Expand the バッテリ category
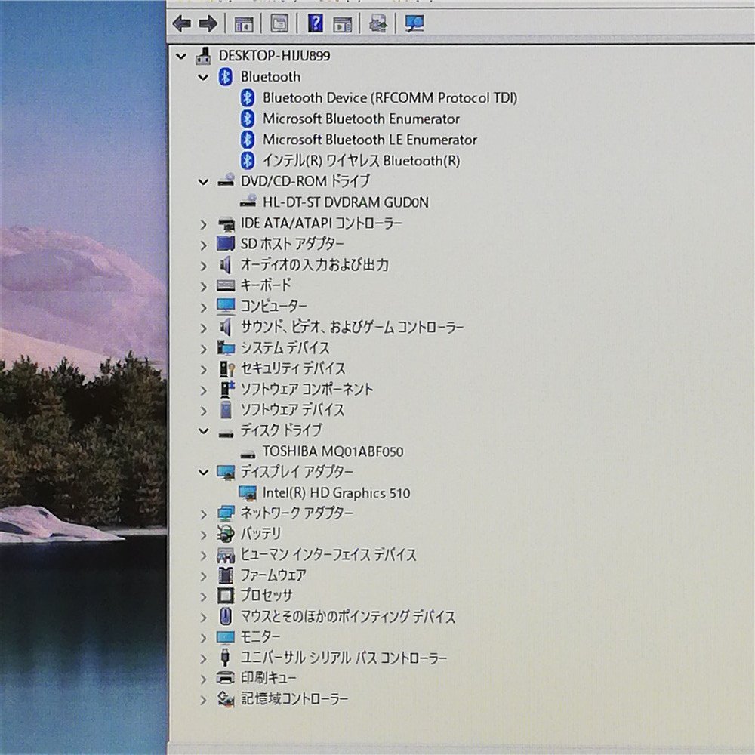Screen dimensions: 755x755 tap(203, 535)
